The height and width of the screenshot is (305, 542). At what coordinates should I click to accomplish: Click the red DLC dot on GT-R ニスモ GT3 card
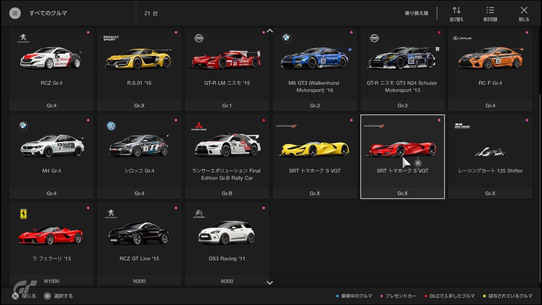pos(439,32)
